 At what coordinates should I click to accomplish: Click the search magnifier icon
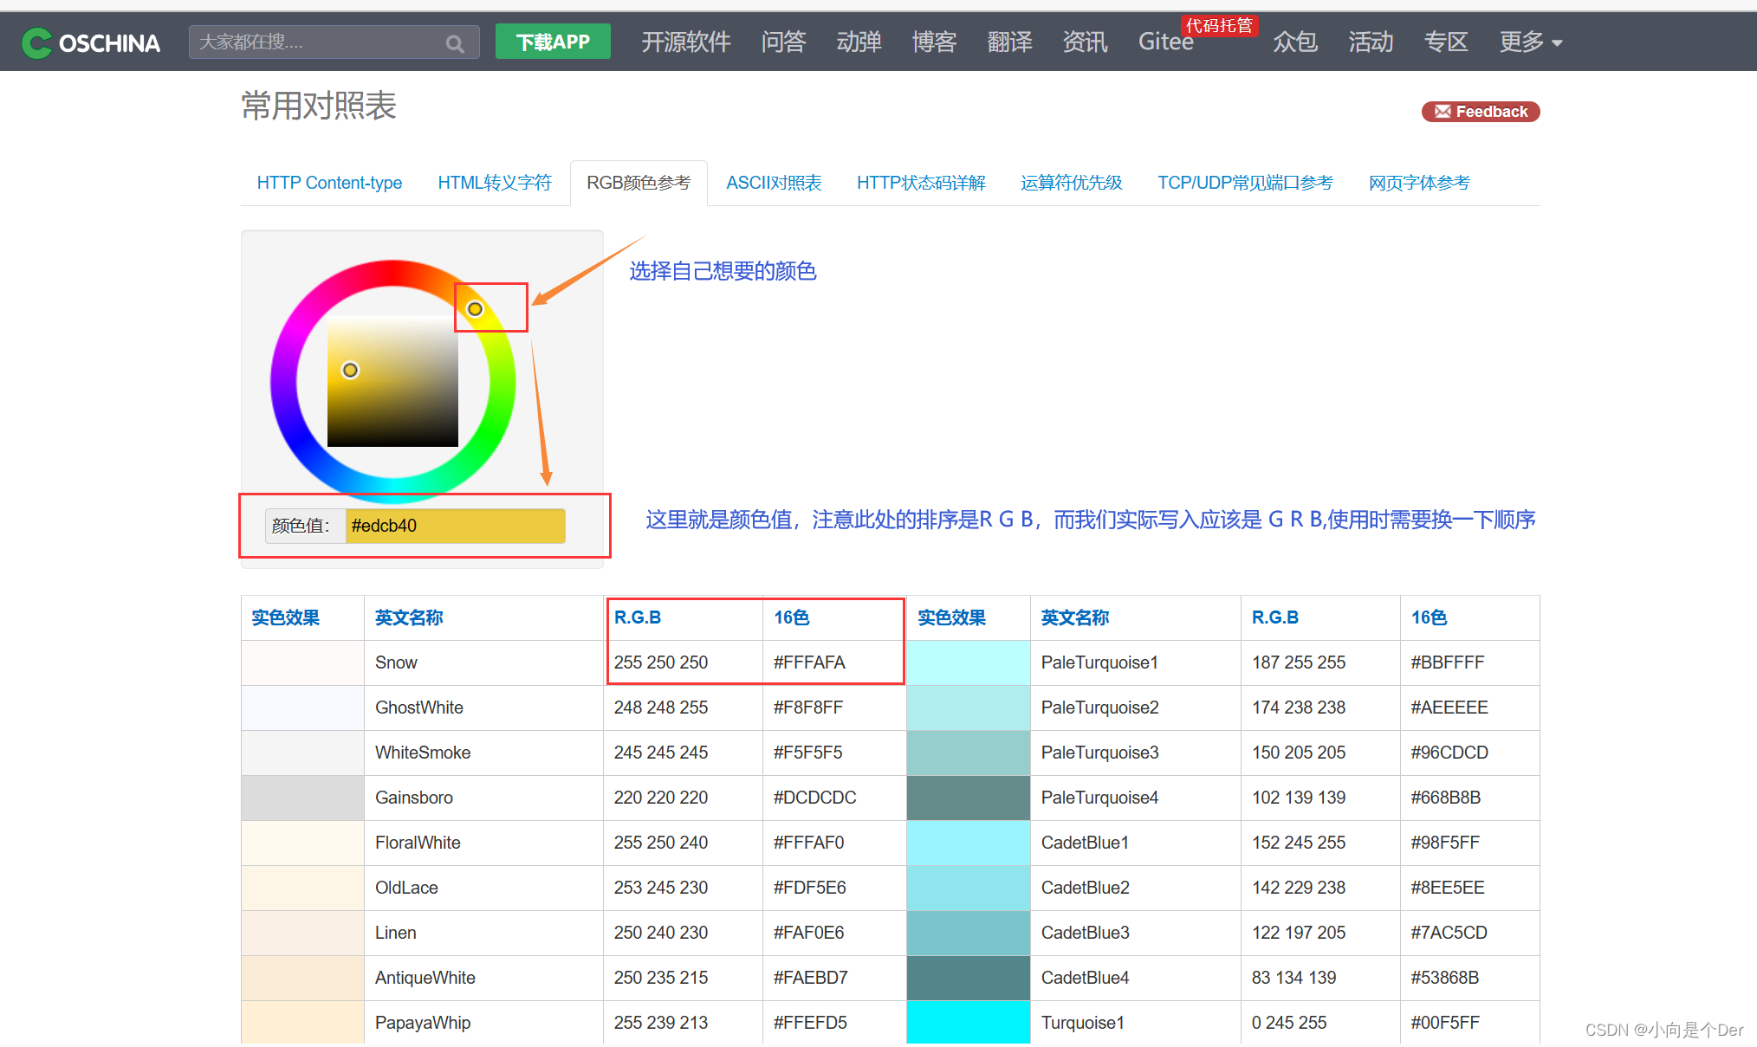[454, 43]
